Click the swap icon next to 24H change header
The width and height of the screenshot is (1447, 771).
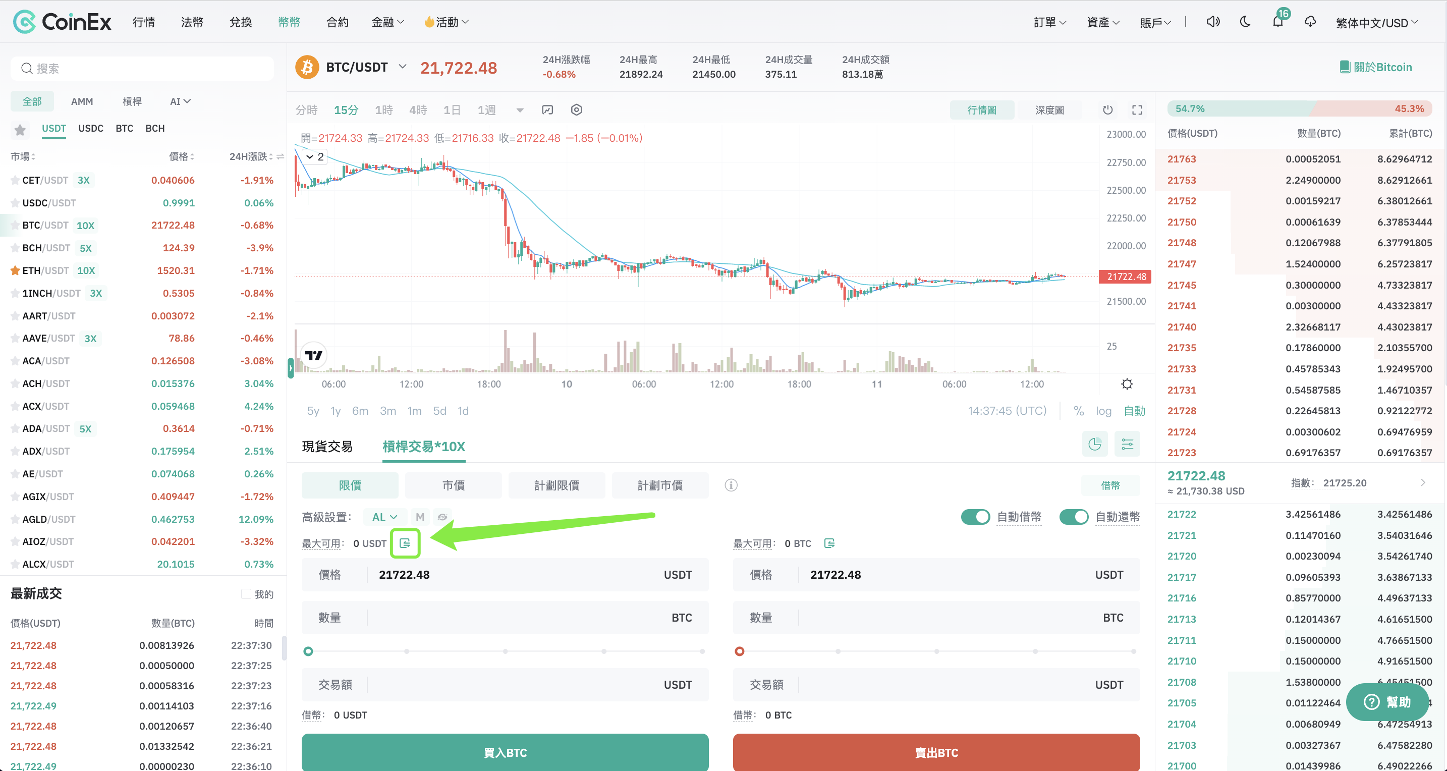[x=281, y=156]
